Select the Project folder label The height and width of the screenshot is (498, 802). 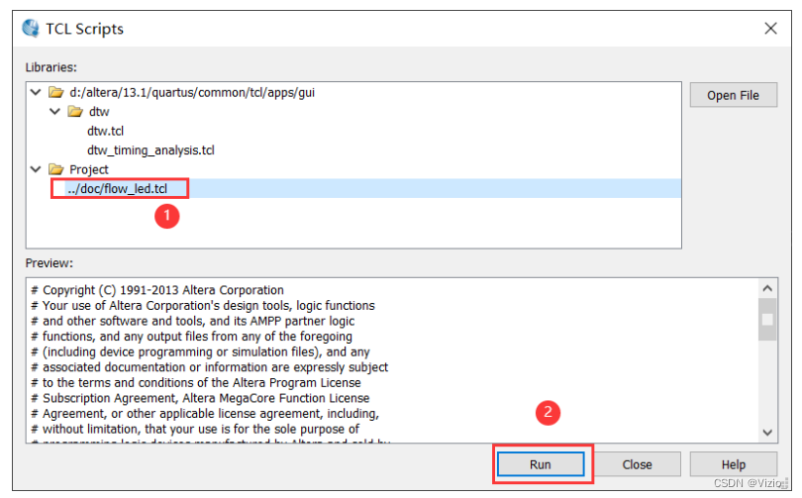(x=89, y=169)
